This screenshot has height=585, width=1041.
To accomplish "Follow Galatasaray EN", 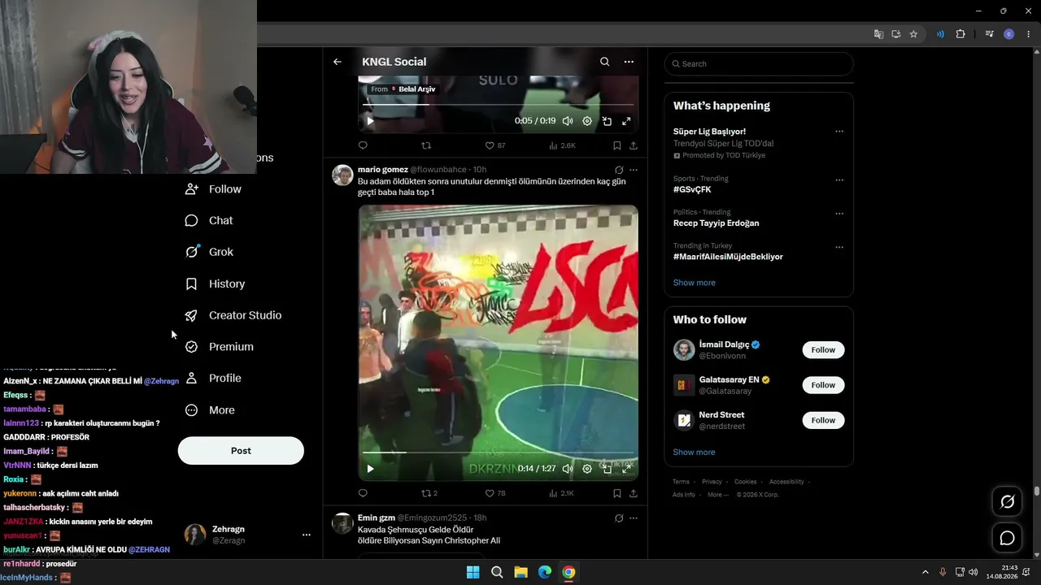I will tap(823, 385).
